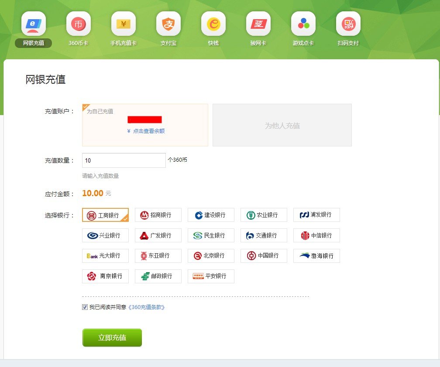Select the 为自己充值 option
440x367 pixels.
145,125
